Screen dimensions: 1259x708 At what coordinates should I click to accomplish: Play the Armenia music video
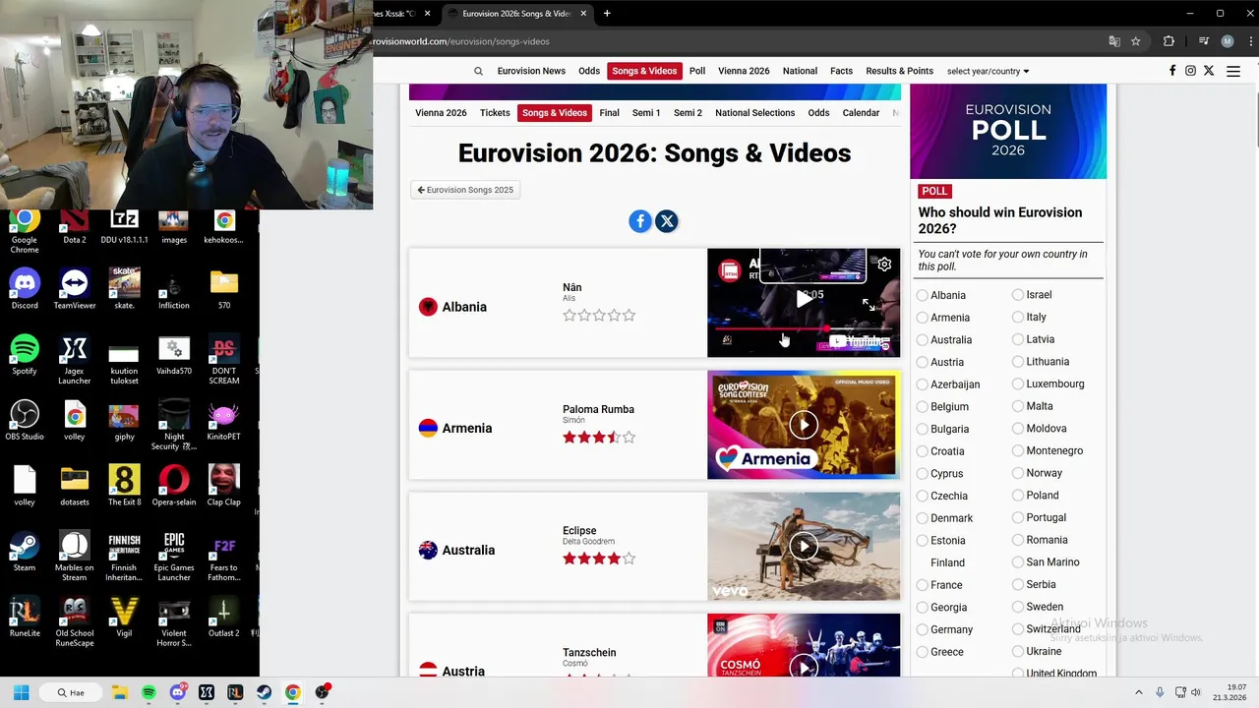click(804, 424)
